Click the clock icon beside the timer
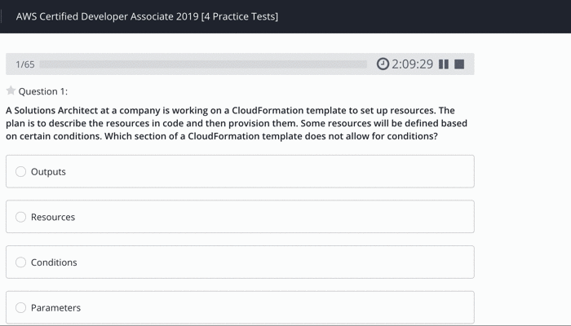The width and height of the screenshot is (571, 326). [x=383, y=64]
